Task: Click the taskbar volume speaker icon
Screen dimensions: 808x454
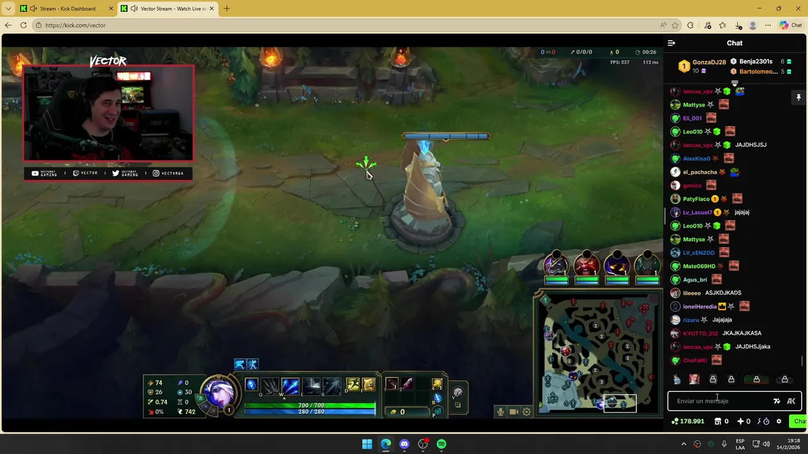Action: click(x=766, y=444)
